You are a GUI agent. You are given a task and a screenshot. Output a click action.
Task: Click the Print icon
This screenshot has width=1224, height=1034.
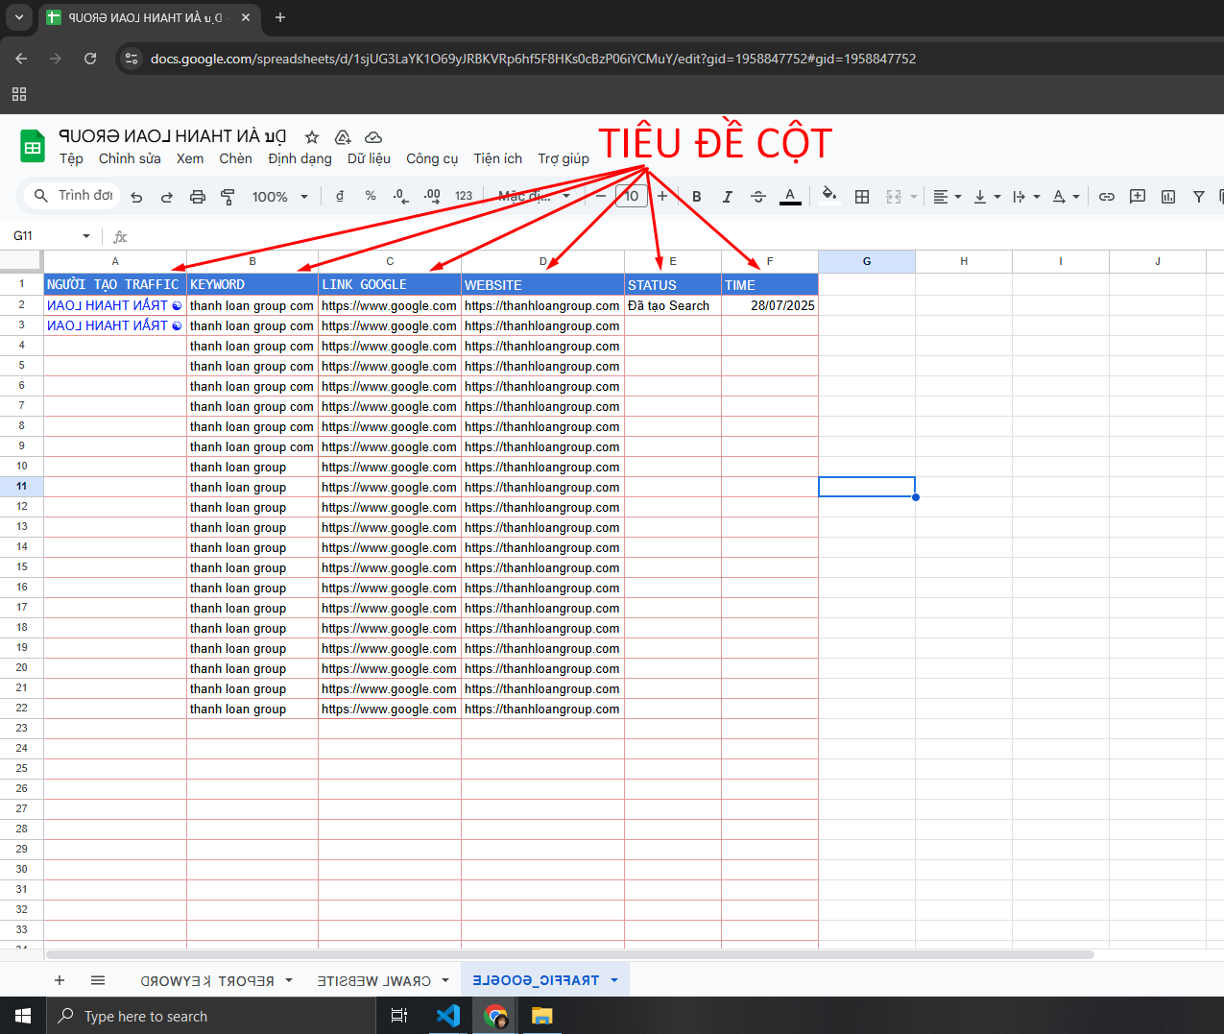pyautogui.click(x=198, y=197)
